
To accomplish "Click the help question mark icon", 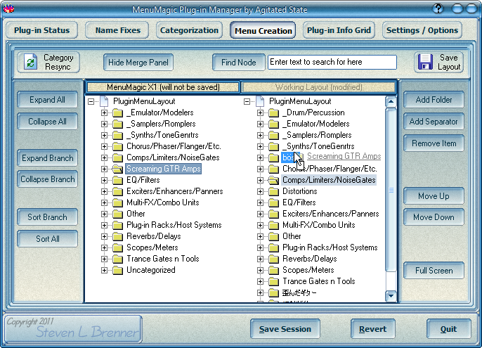I will (x=438, y=8).
